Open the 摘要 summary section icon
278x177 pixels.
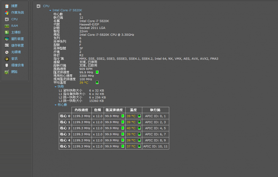click(x=7, y=6)
